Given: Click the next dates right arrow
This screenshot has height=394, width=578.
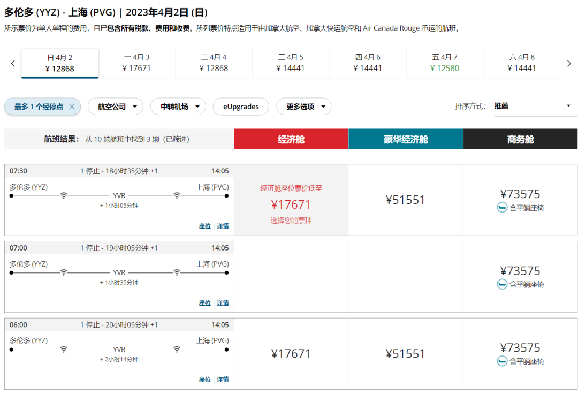Looking at the screenshot, I should click(569, 64).
